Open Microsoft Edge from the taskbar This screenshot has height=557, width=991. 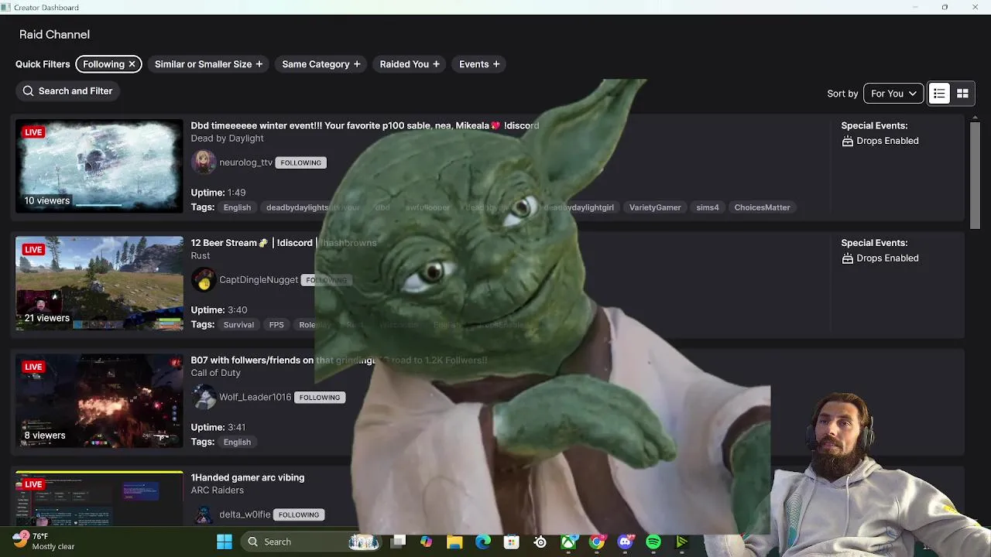[x=483, y=542]
